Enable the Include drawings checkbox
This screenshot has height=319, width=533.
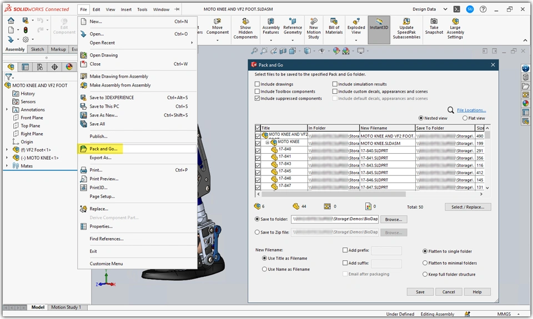258,84
